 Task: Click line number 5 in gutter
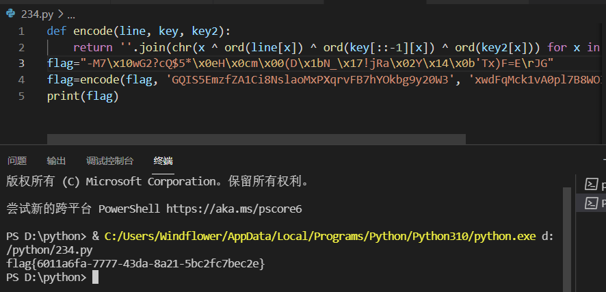[x=21, y=96]
